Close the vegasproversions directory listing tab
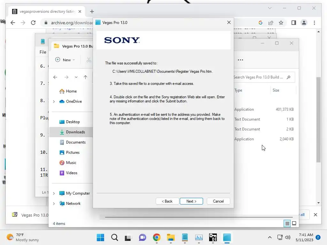The image size is (327, 245). click(80, 11)
